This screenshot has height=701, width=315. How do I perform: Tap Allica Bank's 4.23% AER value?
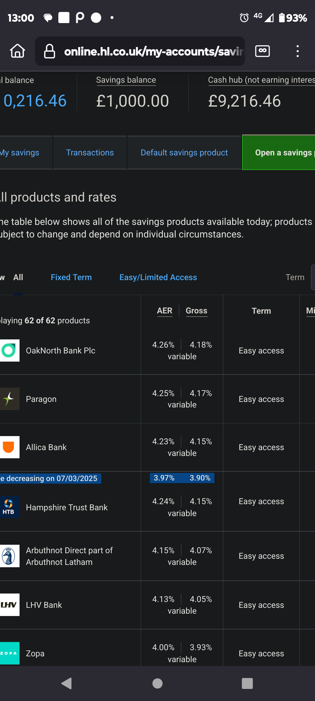tap(163, 441)
